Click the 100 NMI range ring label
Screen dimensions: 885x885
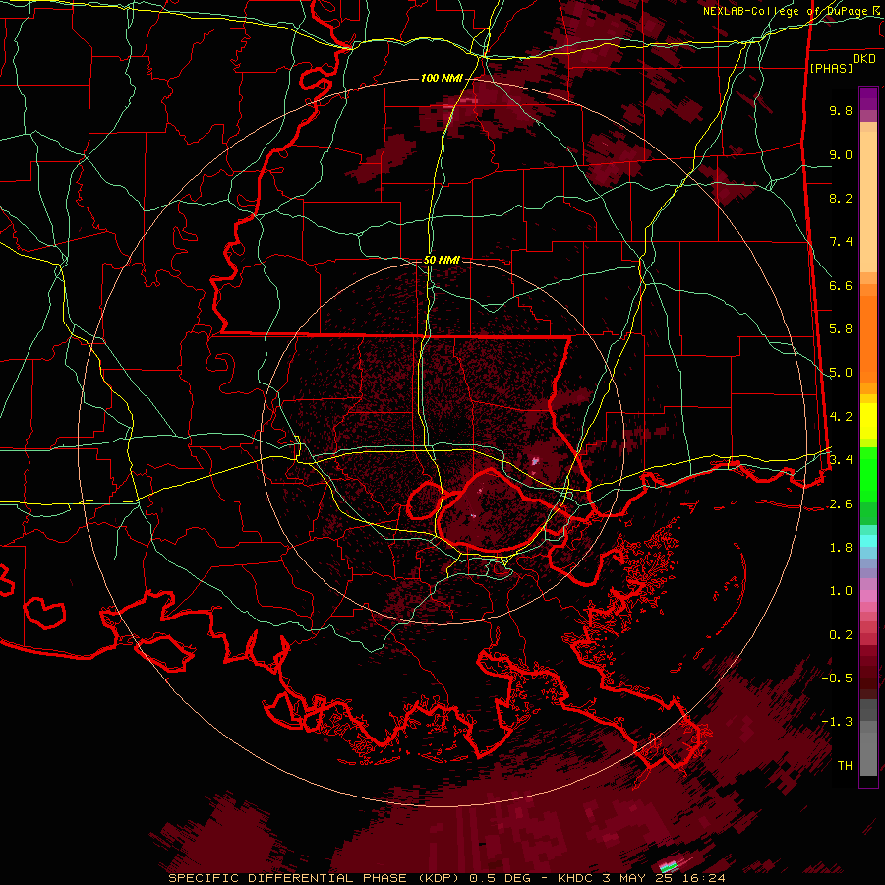(x=442, y=78)
